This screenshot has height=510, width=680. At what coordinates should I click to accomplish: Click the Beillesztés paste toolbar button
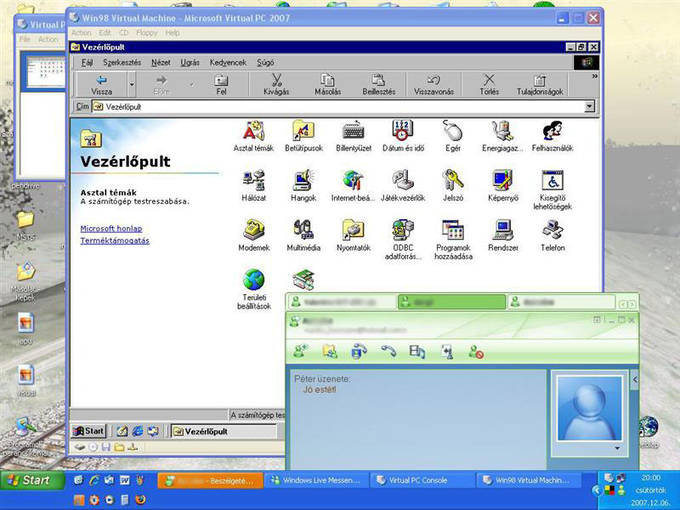coord(378,84)
